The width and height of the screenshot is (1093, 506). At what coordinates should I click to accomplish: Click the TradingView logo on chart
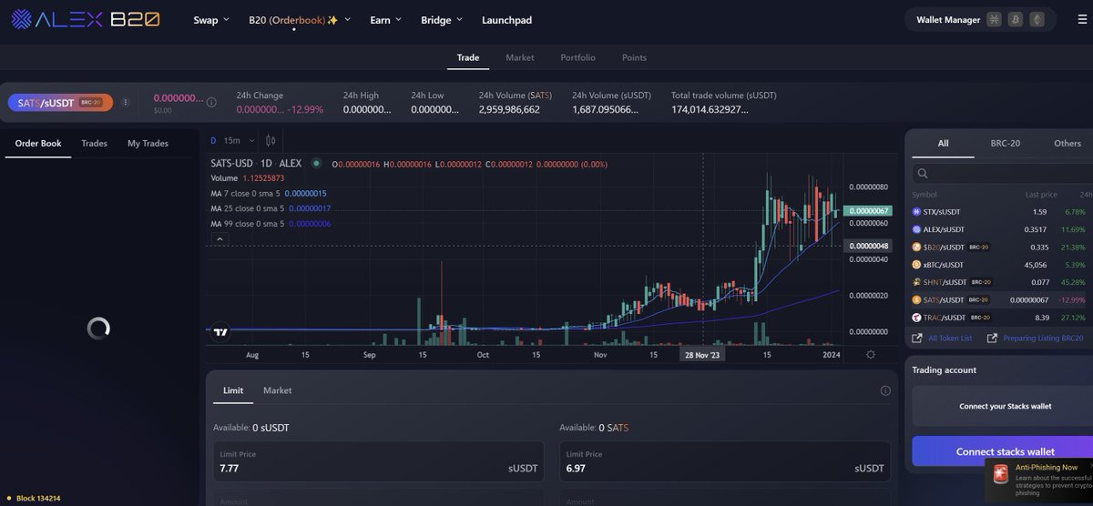[220, 332]
